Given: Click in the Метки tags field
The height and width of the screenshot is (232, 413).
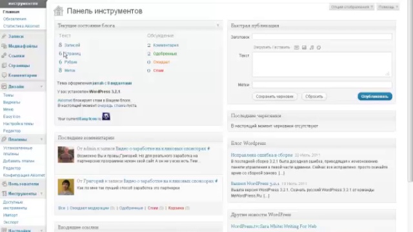Looking at the screenshot, I should (322, 84).
